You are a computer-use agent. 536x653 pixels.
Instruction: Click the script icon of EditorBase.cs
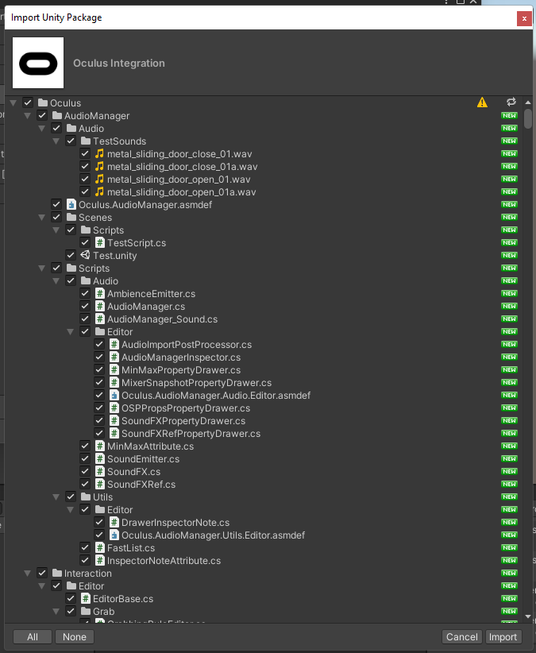[x=85, y=598]
